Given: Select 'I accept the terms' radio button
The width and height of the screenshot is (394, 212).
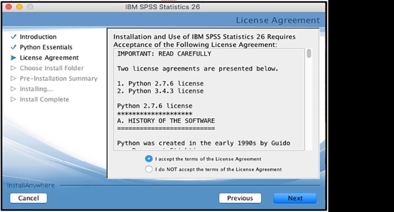Looking at the screenshot, I should tap(149, 159).
